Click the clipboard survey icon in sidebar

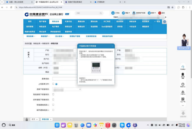pos(183,74)
